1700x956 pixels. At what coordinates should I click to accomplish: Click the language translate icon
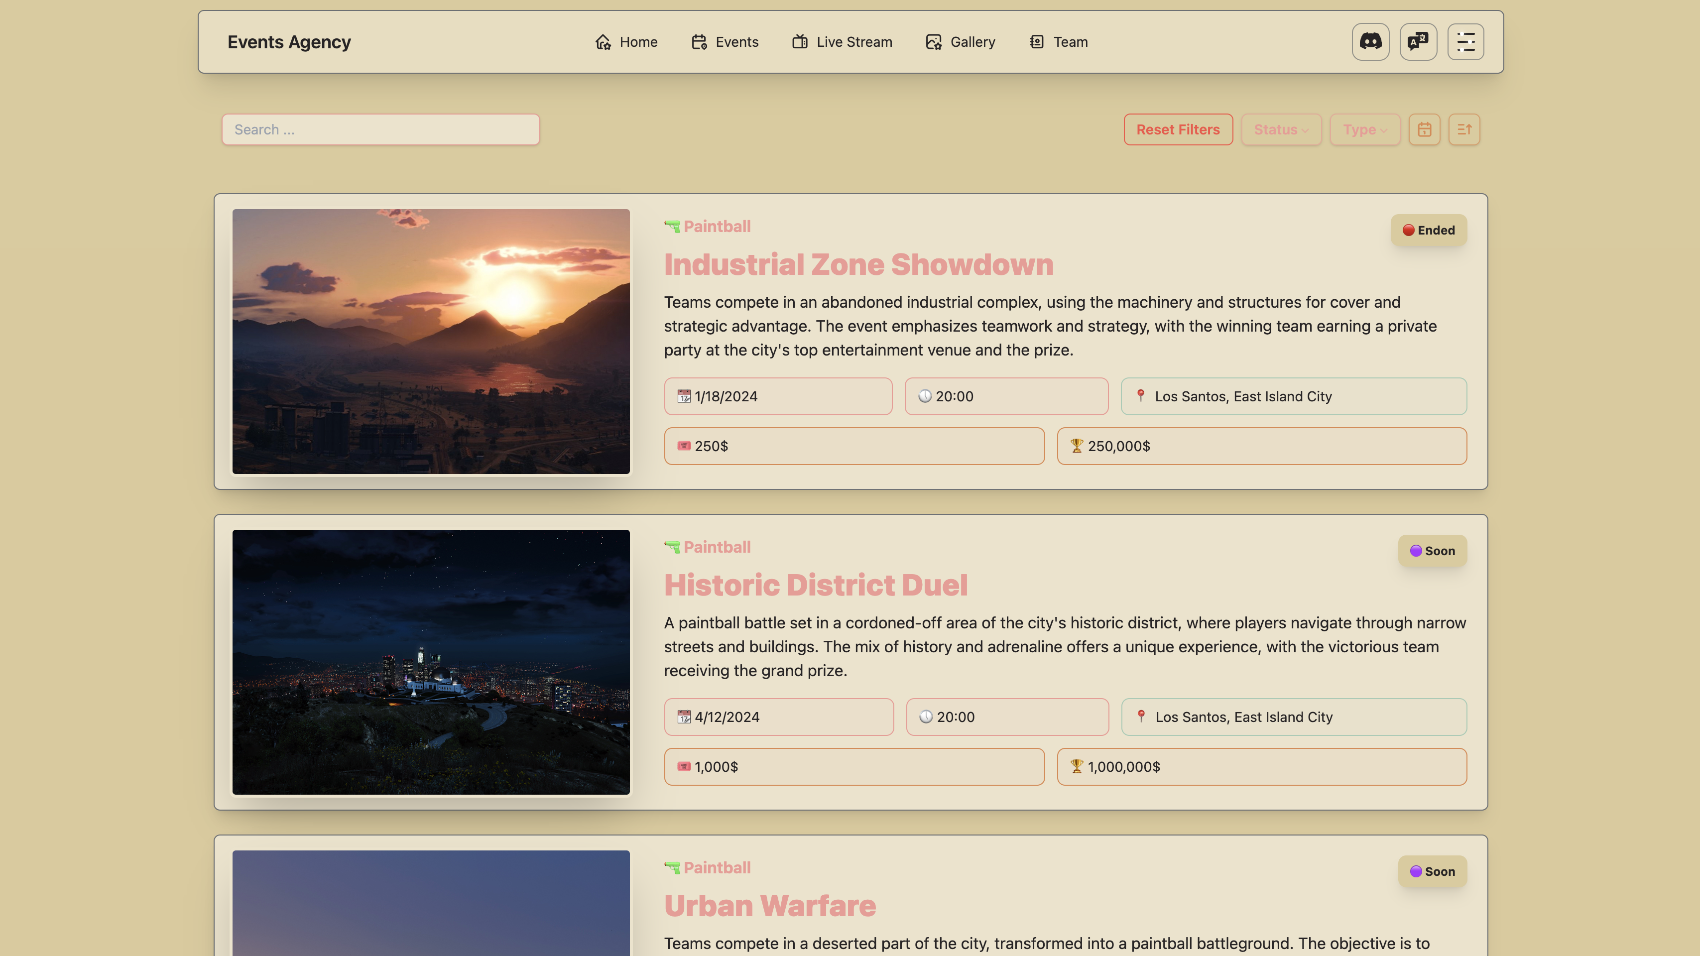point(1418,41)
